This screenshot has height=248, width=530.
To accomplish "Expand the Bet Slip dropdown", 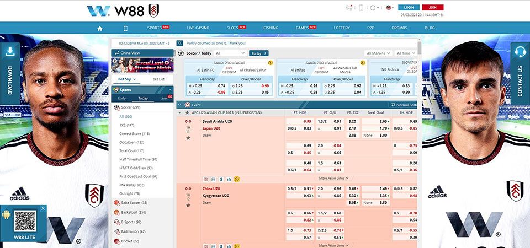I will coord(127,79).
